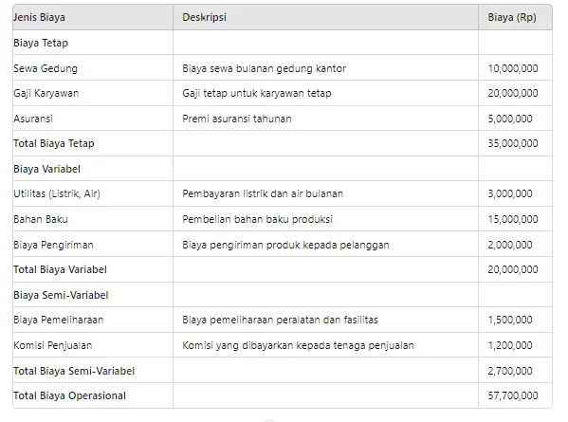Click the Bahan Baku row label
568x422 pixels.
pyautogui.click(x=41, y=219)
